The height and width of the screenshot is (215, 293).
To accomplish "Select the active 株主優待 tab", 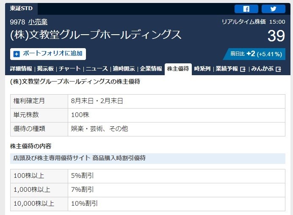I will 178,69.
